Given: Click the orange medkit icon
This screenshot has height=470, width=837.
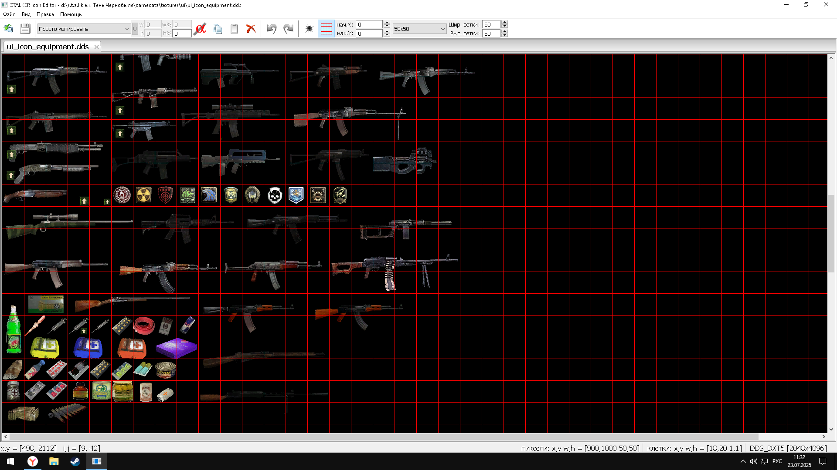Looking at the screenshot, I should (x=132, y=348).
